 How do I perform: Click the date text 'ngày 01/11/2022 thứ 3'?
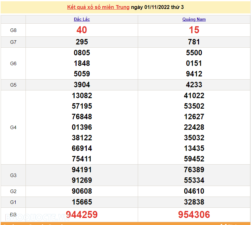click(x=157, y=7)
